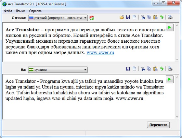Viewport: 182px width, 138px height.
Task: Click the 'С языка:' label
Action: pyautogui.click(x=19, y=18)
